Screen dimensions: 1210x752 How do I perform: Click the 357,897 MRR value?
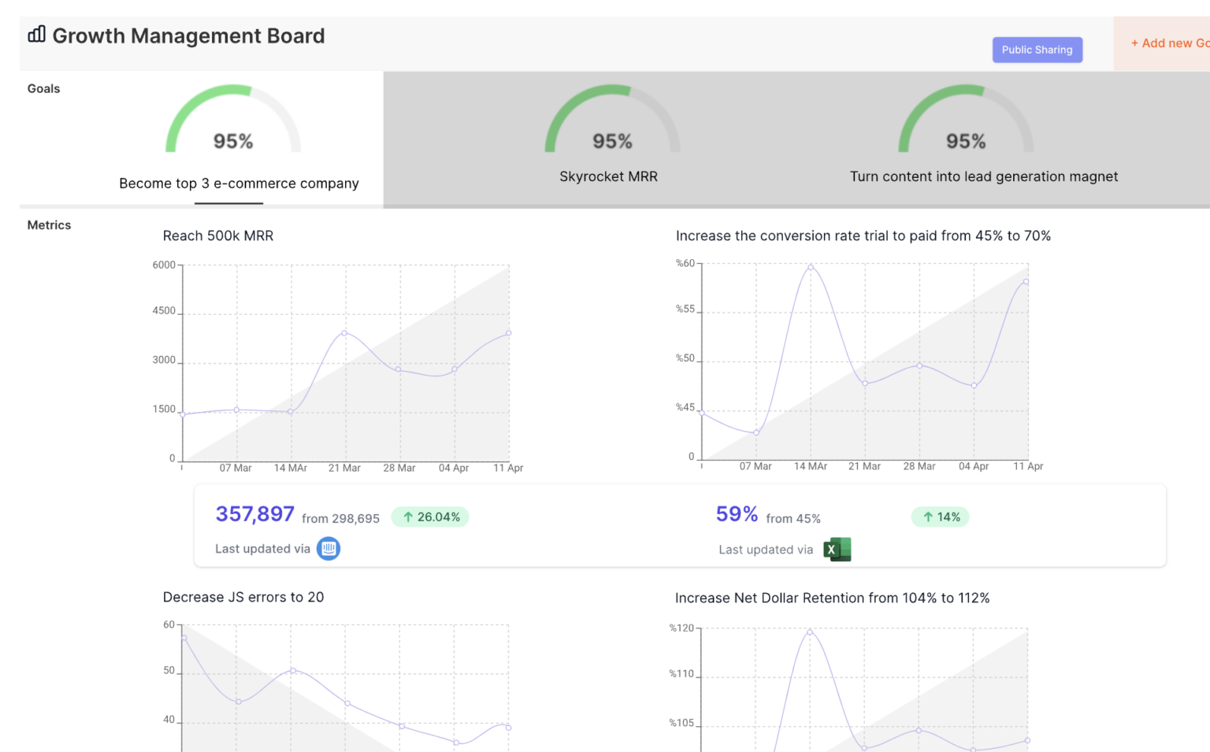pyautogui.click(x=255, y=514)
